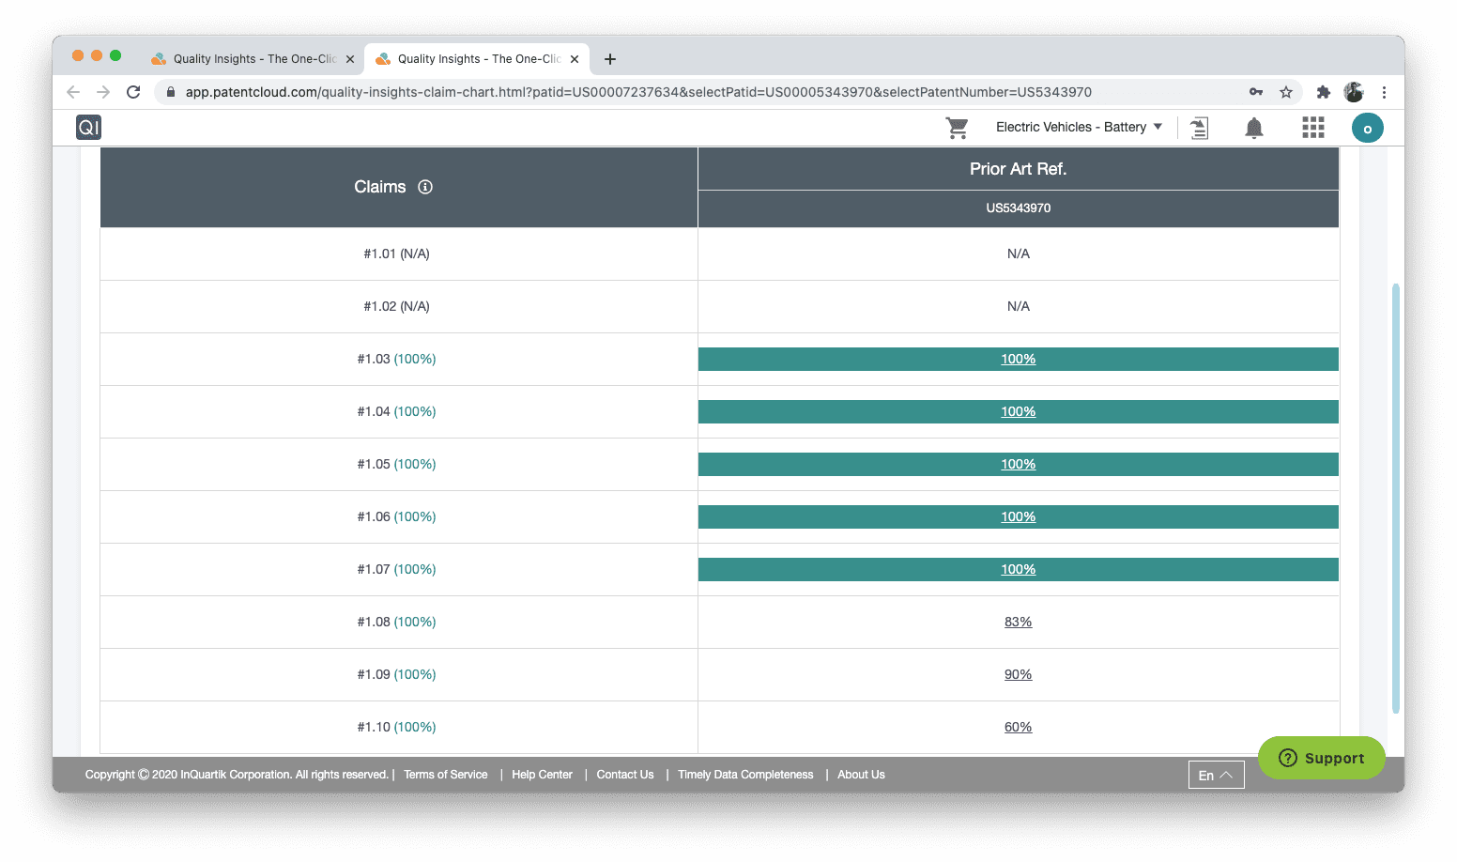Click the user profile avatar
Viewport: 1457px width, 862px height.
1367,128
